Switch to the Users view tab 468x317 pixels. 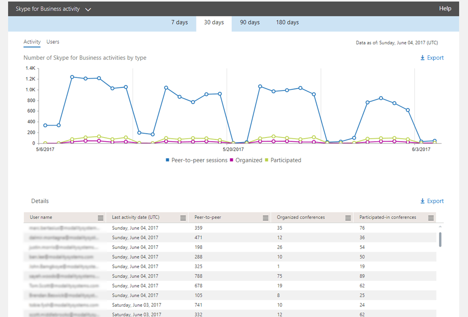pos(53,42)
